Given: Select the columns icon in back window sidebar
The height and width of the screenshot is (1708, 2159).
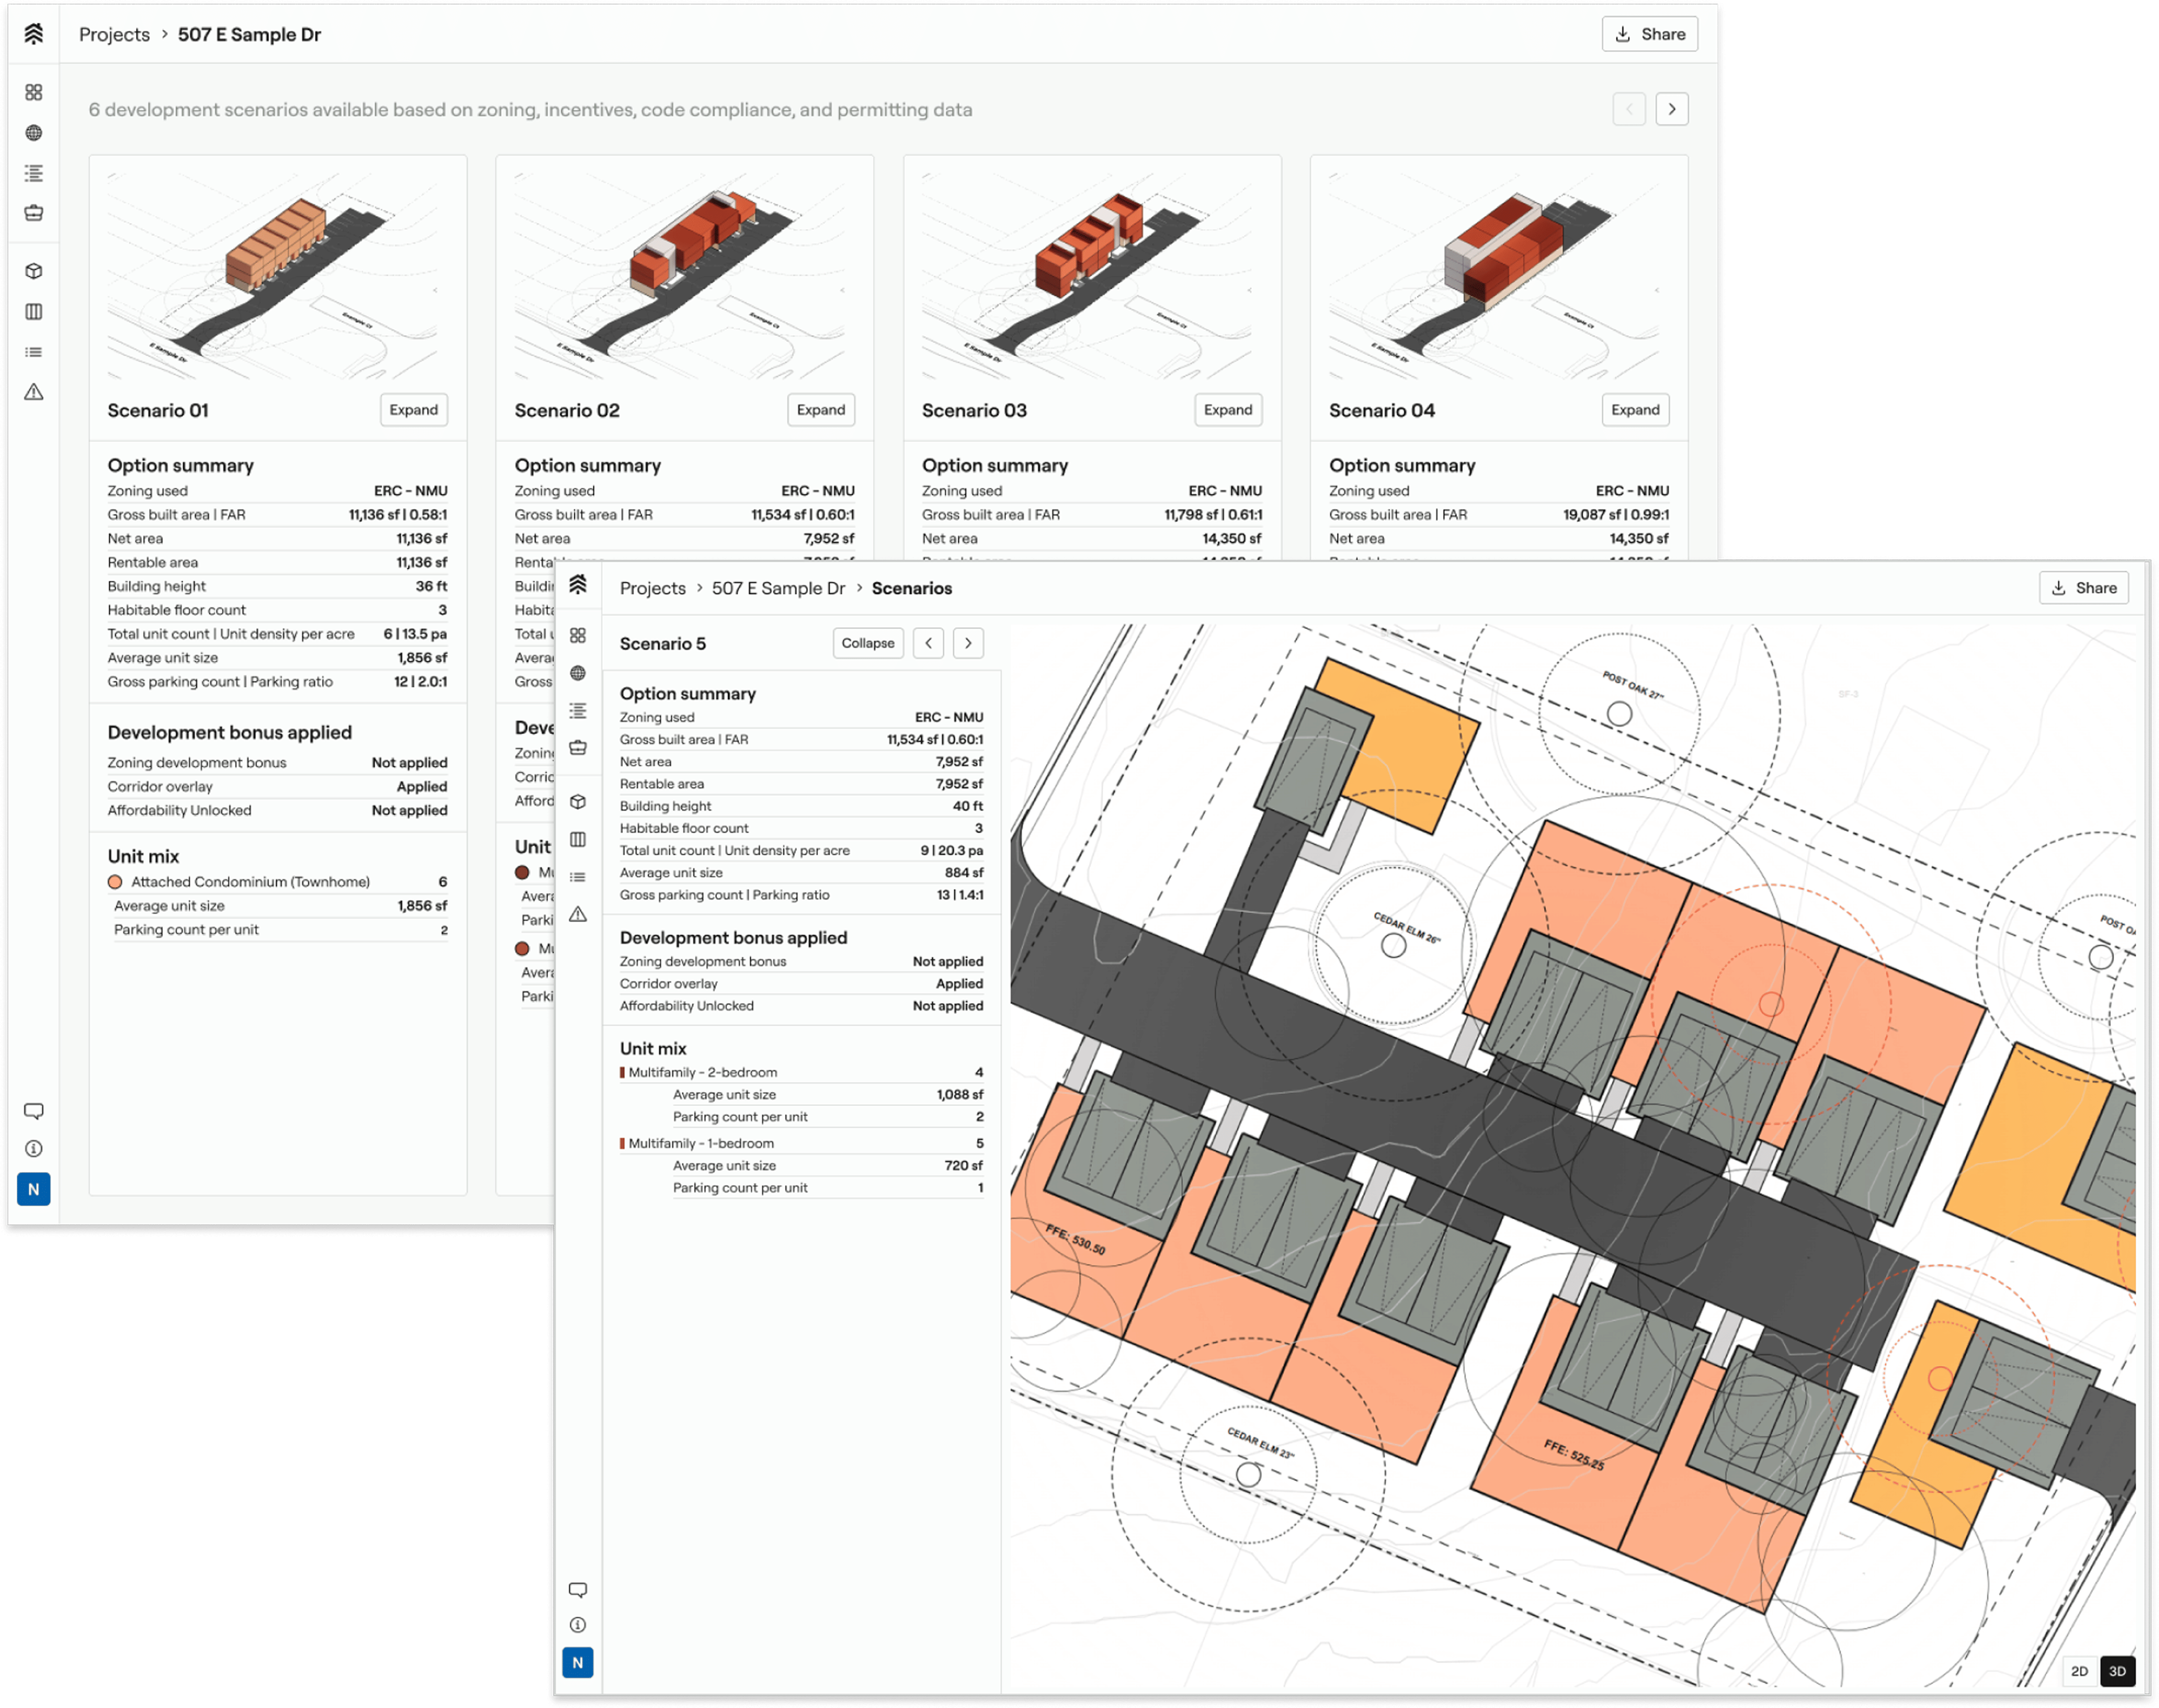Looking at the screenshot, I should 33,312.
